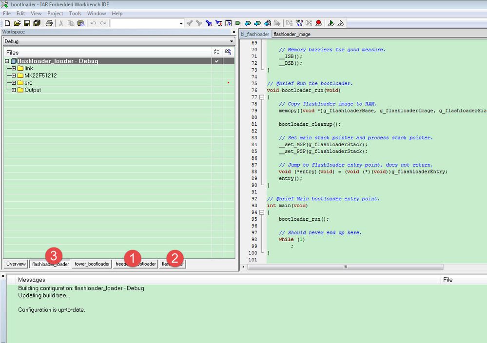Save the current file via floppy icon

coord(27,23)
